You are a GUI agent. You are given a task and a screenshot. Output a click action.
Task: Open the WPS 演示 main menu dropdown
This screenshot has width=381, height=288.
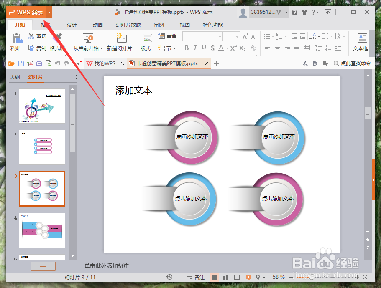click(x=49, y=12)
